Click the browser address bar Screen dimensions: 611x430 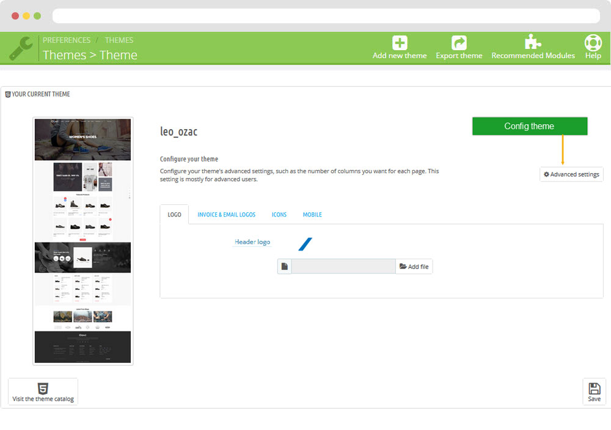coord(326,16)
